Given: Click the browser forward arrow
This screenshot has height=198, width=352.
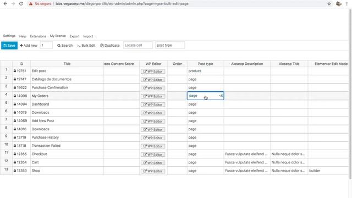Looking at the screenshot, I should tap(13, 4).
